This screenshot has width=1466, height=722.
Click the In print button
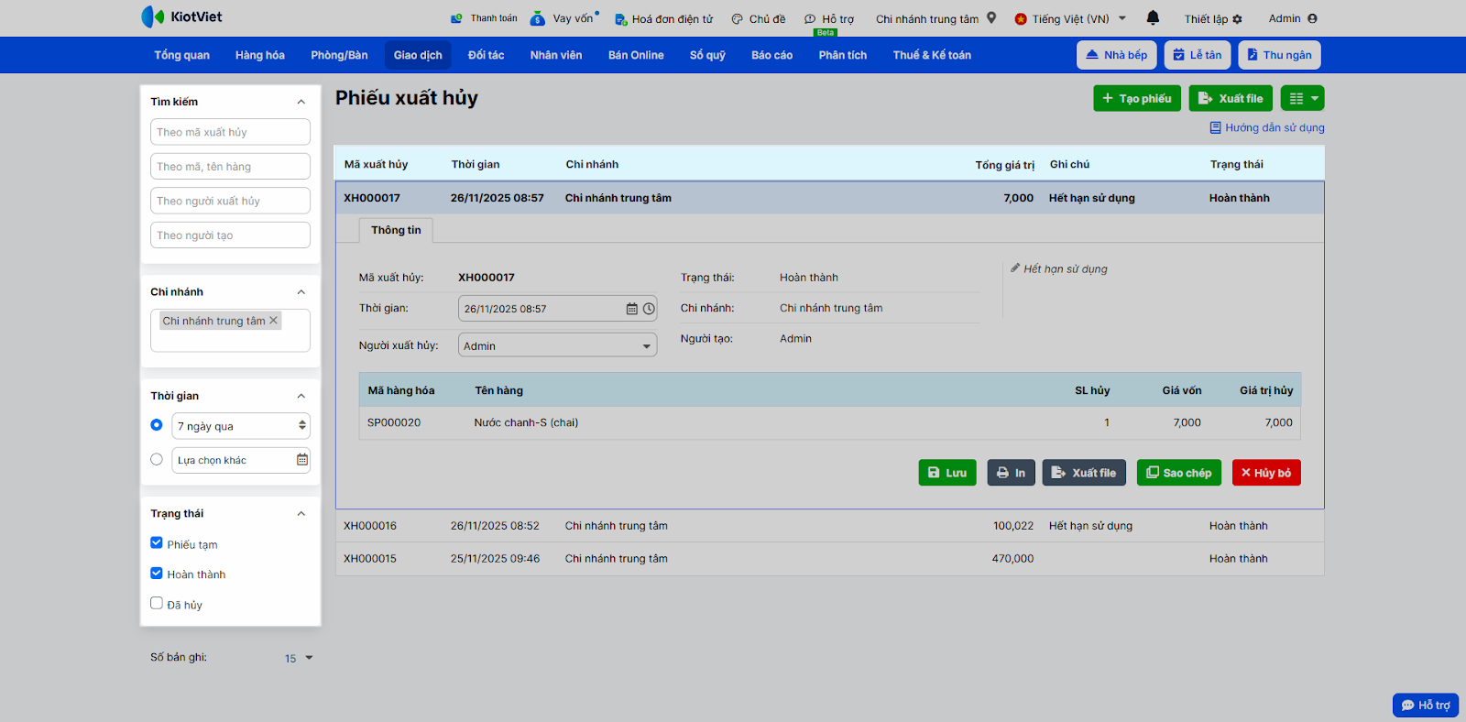click(x=1012, y=473)
